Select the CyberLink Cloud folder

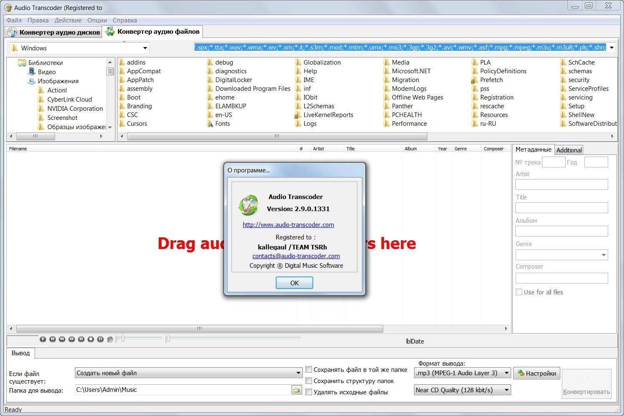pyautogui.click(x=70, y=100)
